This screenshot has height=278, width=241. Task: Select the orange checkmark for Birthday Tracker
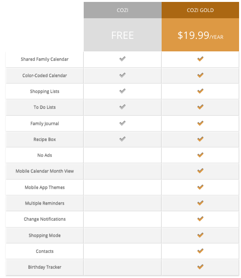point(200,266)
